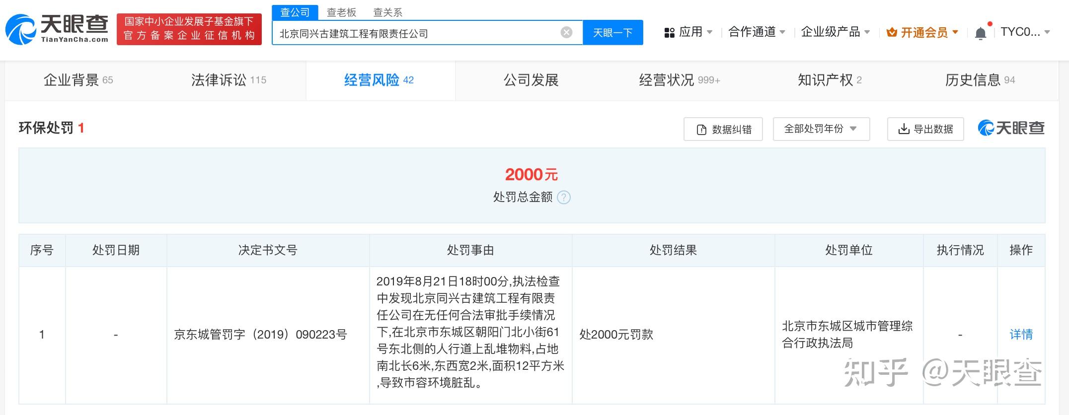Open the 详情 link for penalty row
The height and width of the screenshot is (415, 1069).
[x=1021, y=335]
